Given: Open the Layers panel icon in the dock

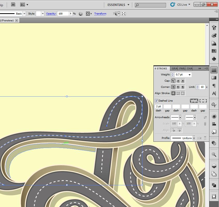Looking at the screenshot, I should (214, 166).
